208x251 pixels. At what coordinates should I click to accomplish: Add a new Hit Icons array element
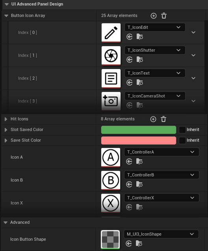[153, 119]
